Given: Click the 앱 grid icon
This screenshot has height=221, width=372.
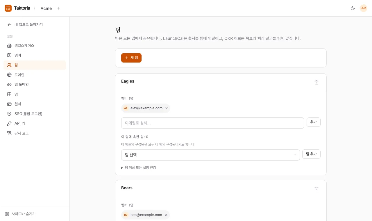Looking at the screenshot, I should click(9, 94).
